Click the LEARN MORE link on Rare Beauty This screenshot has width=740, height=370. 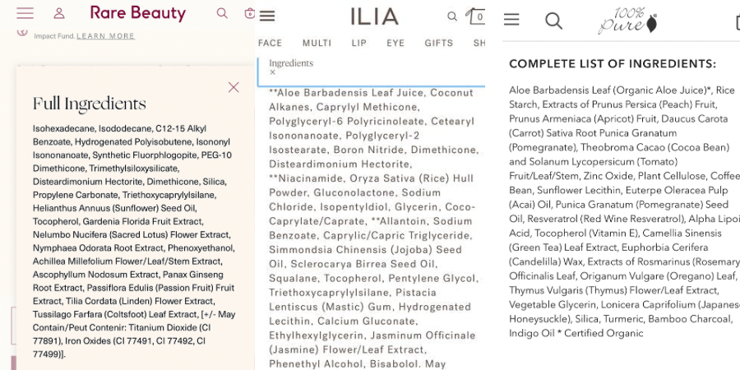click(106, 36)
